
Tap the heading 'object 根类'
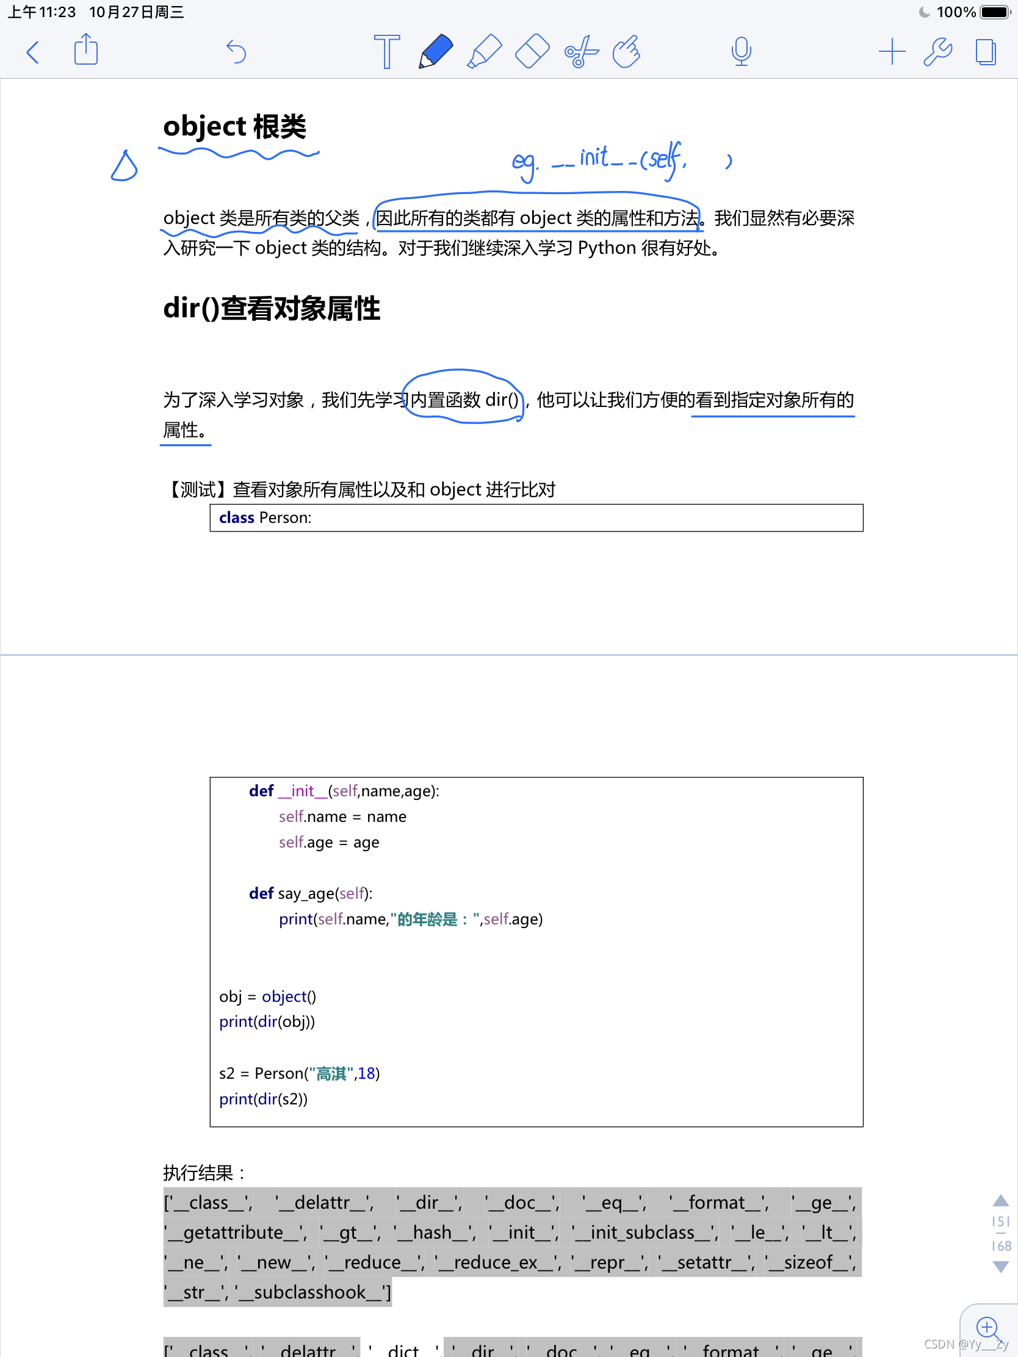tap(234, 126)
